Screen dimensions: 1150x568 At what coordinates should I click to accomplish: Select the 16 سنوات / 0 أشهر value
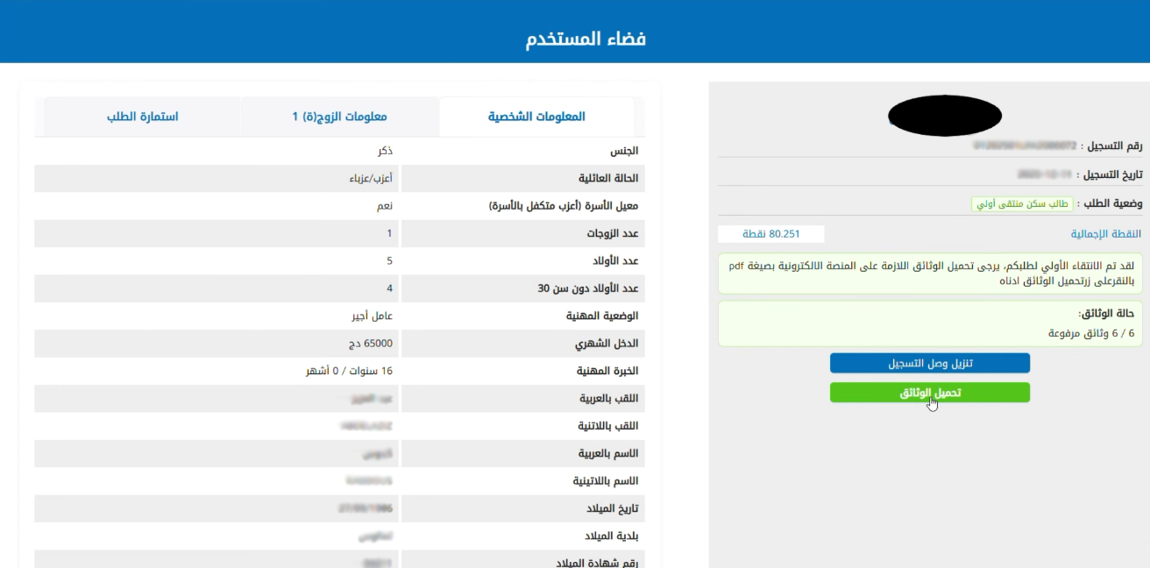tap(349, 371)
